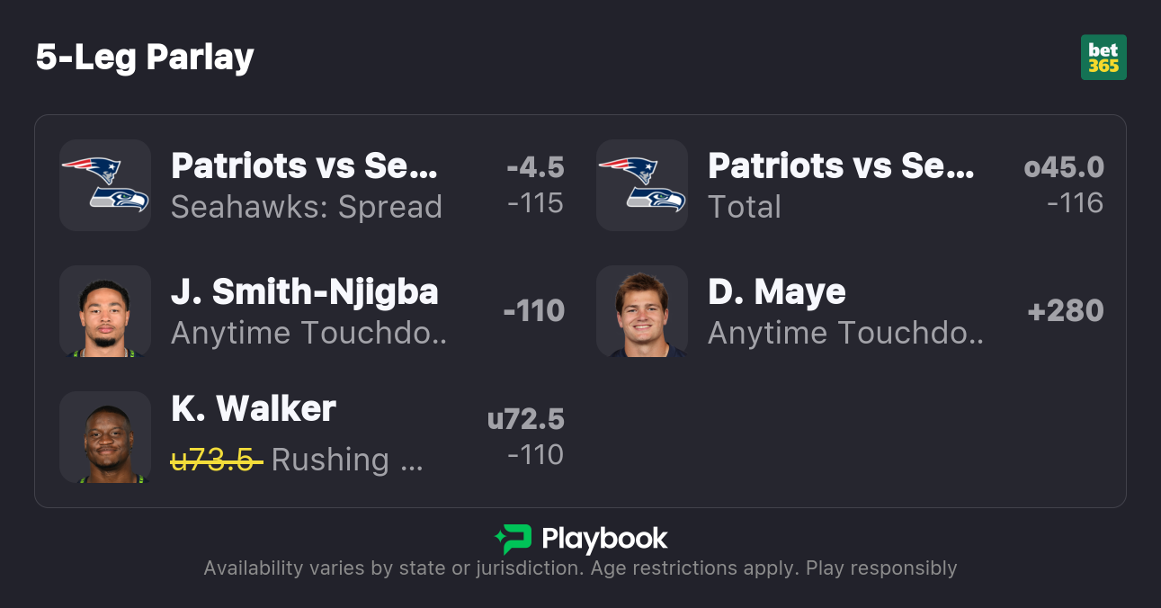Click the crossed-out u73.5 old line
The image size is (1161, 608).
click(217, 460)
